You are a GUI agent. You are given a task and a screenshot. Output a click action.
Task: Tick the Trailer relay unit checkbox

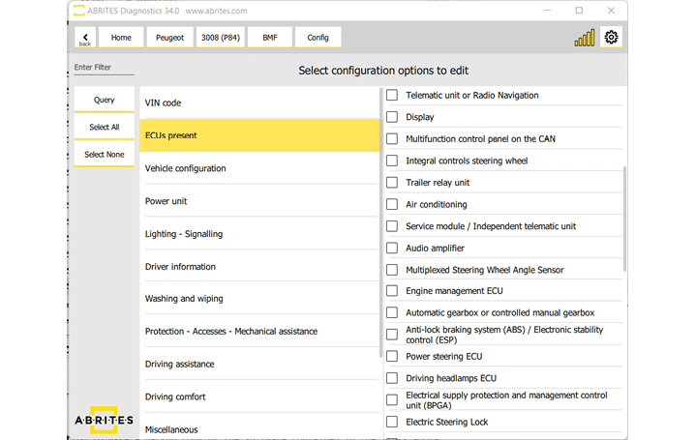point(392,183)
